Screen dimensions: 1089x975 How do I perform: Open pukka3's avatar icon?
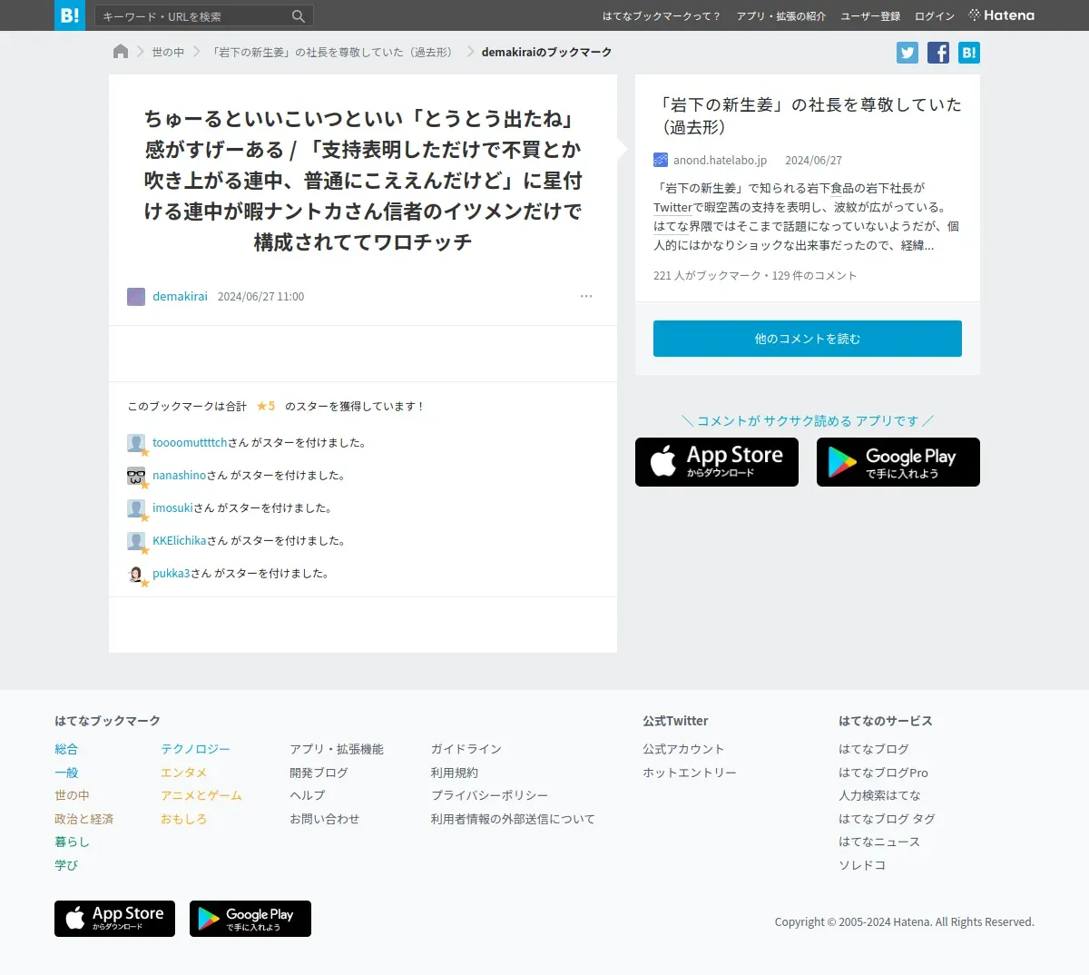[136, 574]
